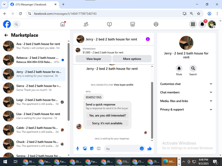
Task: Open the Caleb conversation
Action: [x=33, y=130]
